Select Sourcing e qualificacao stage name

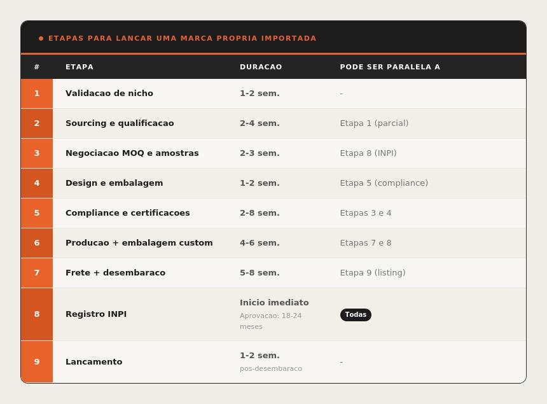[120, 123]
